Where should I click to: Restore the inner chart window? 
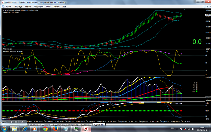pyautogui.click(x=207, y=7)
